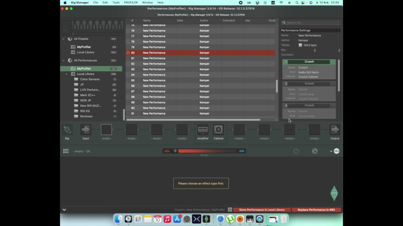Image resolution: width=403 pixels, height=226 pixels.
Task: Toggle the effect power button in editor bar
Action: click(296, 151)
